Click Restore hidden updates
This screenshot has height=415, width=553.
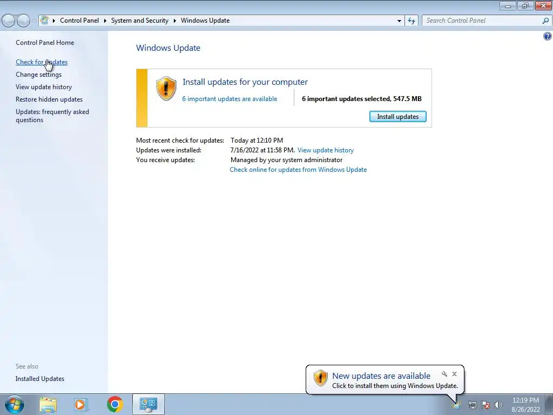49,99
